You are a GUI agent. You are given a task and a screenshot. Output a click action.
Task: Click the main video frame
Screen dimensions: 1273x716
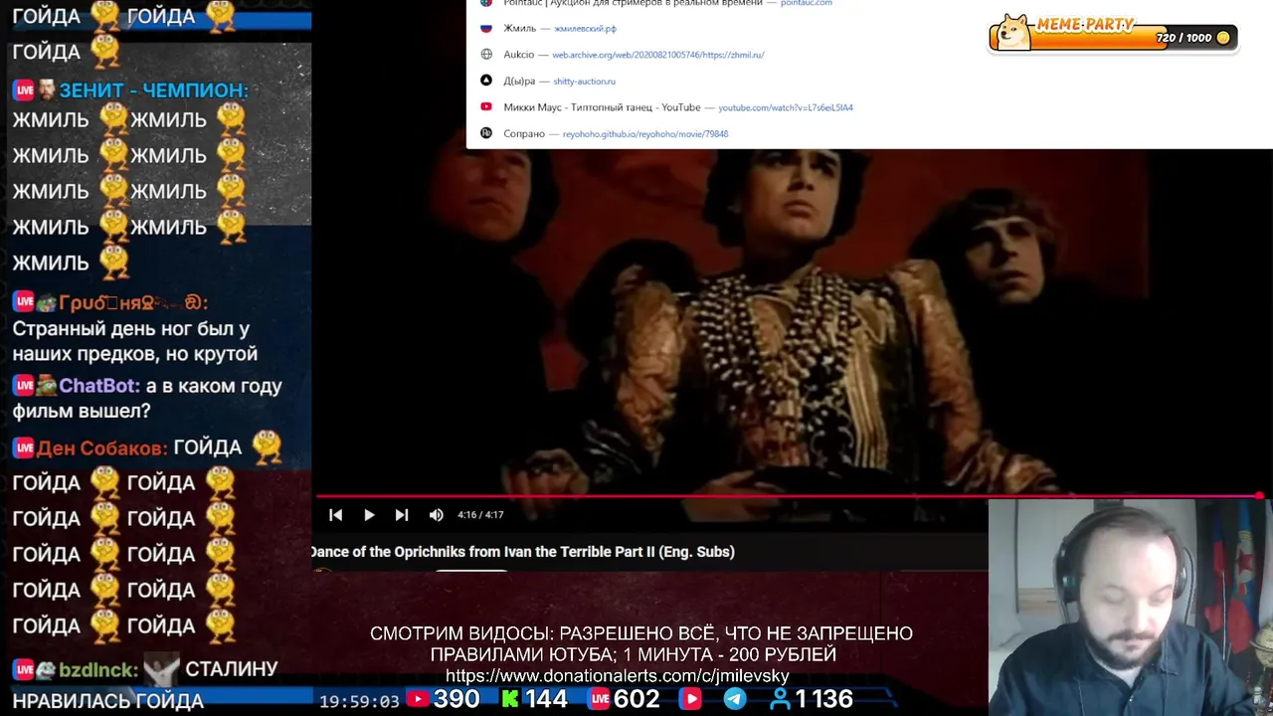coord(793,321)
